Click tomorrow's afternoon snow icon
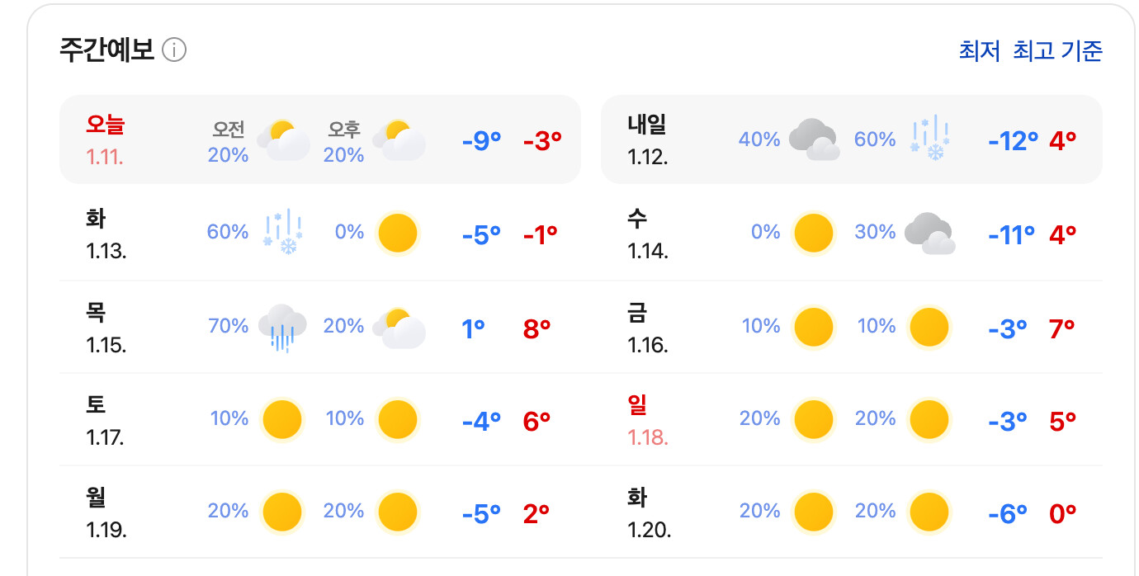The width and height of the screenshot is (1139, 576). (929, 140)
